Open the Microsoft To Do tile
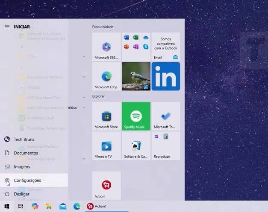 pyautogui.click(x=166, y=116)
